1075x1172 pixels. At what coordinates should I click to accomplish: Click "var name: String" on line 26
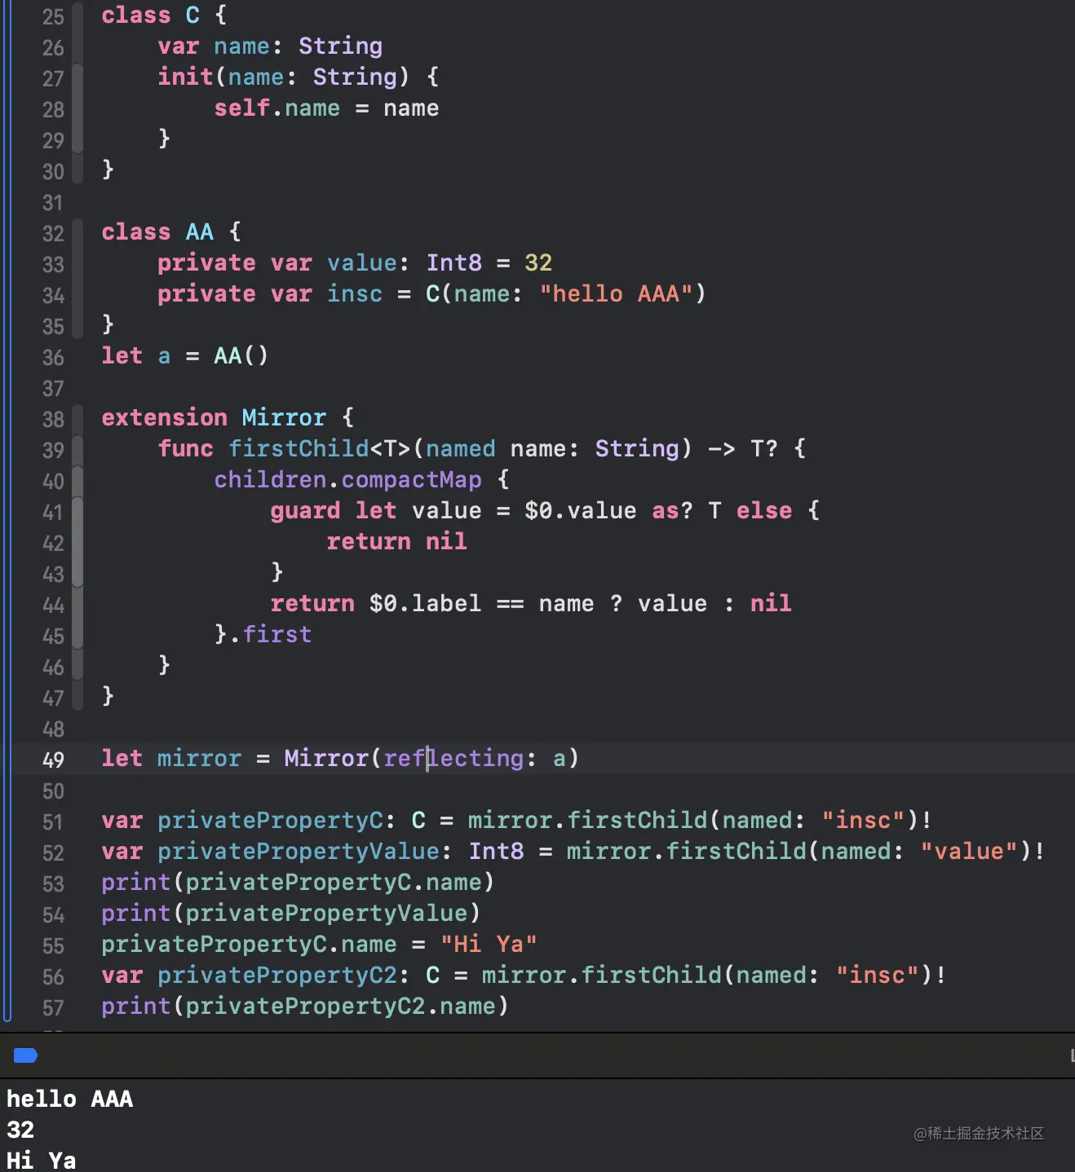pyautogui.click(x=270, y=46)
